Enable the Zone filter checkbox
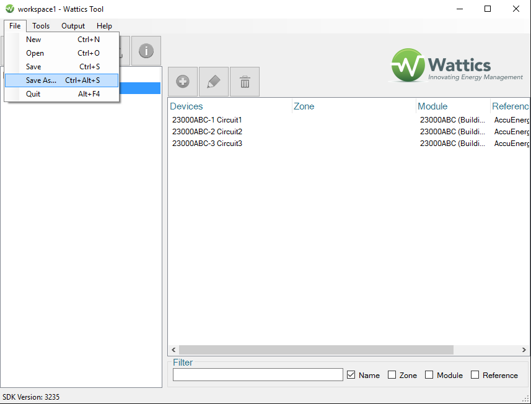The height and width of the screenshot is (404, 531). 392,375
